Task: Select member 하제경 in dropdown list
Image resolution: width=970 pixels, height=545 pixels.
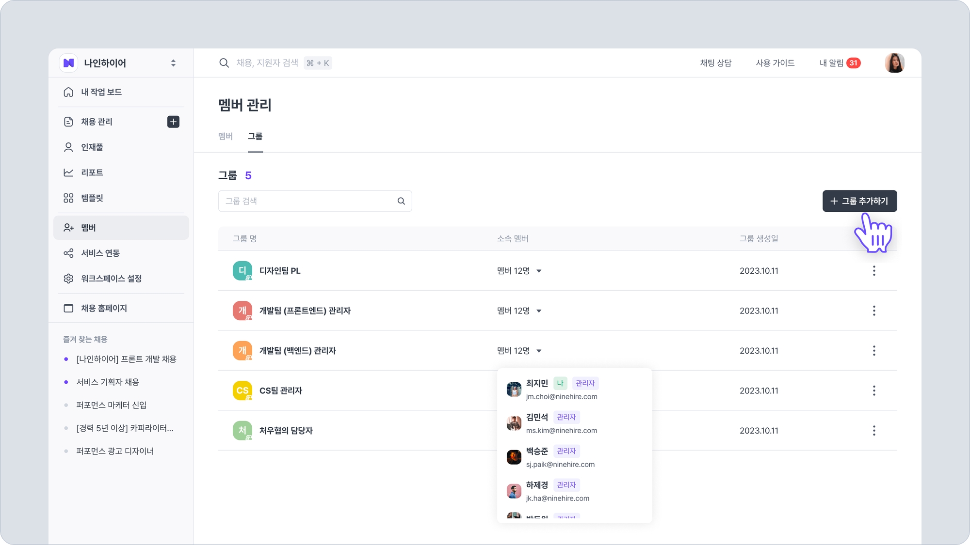Action: (575, 491)
